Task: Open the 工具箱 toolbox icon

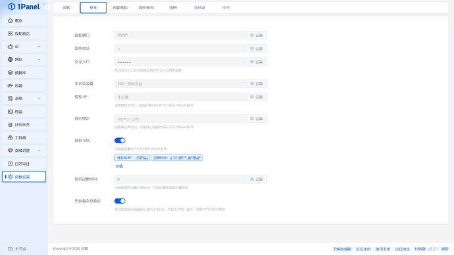Action: 11,137
